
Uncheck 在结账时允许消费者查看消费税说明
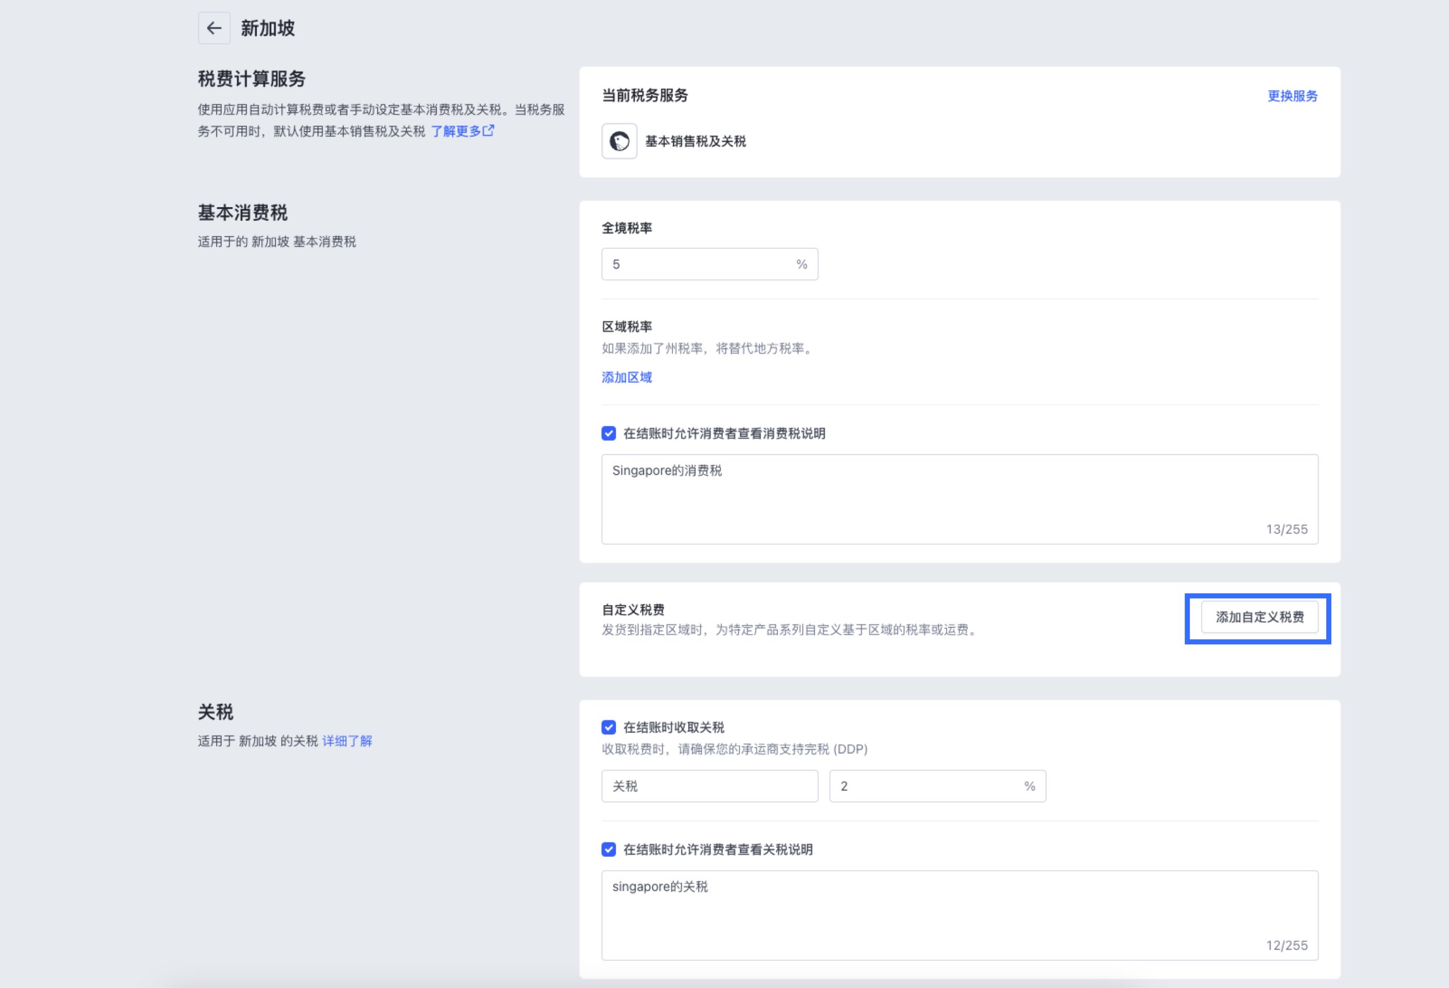pyautogui.click(x=608, y=434)
